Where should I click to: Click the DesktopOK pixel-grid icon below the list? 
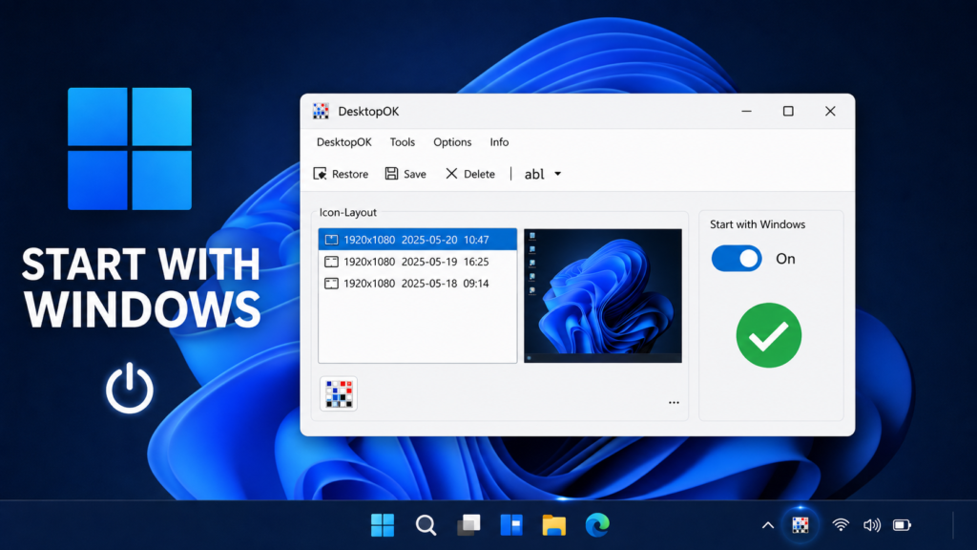[x=339, y=393]
